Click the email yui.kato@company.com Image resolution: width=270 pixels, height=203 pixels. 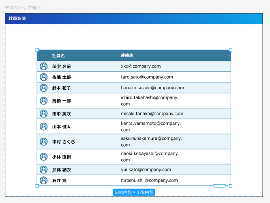(x=146, y=170)
